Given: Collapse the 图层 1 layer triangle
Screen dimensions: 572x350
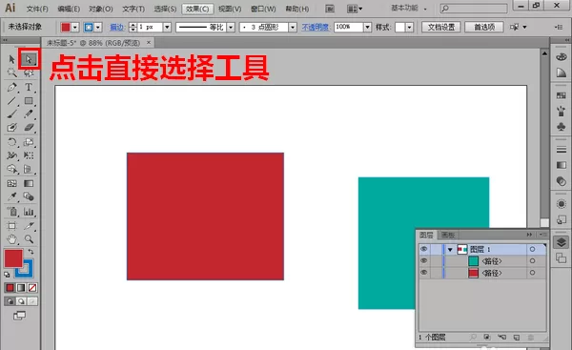Looking at the screenshot, I should 450,250.
